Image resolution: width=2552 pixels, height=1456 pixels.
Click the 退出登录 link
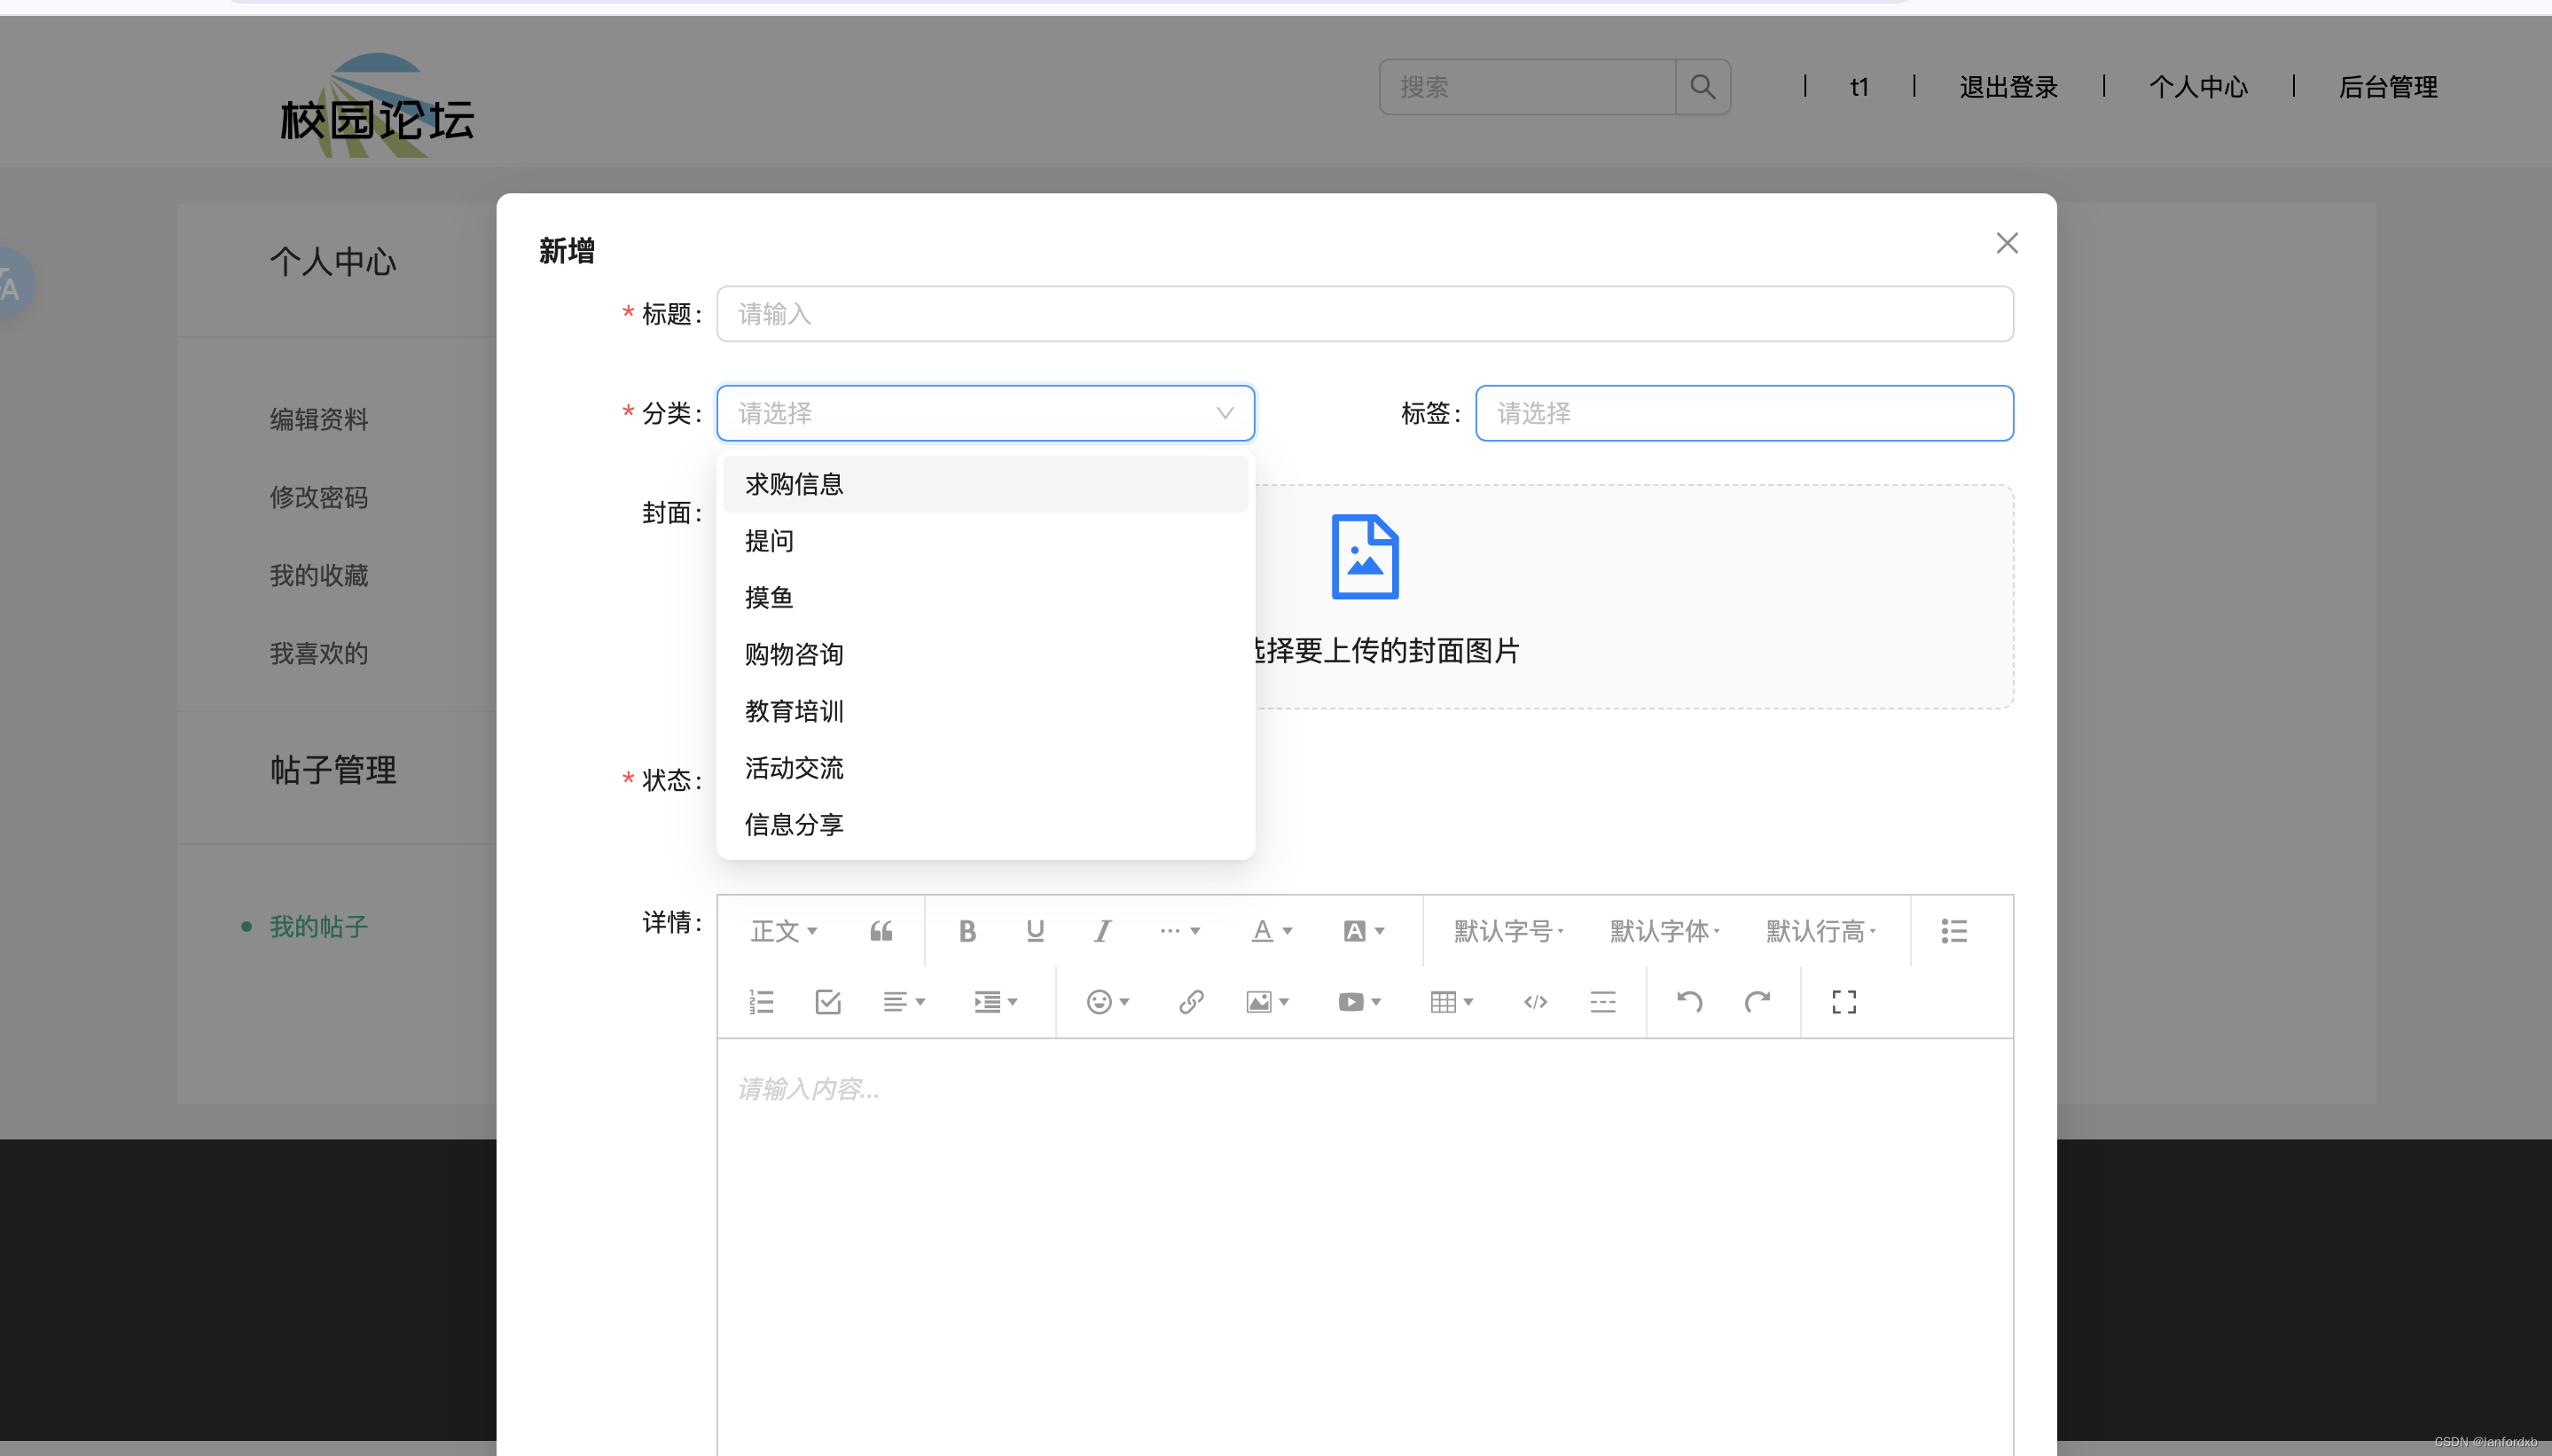point(2008,87)
